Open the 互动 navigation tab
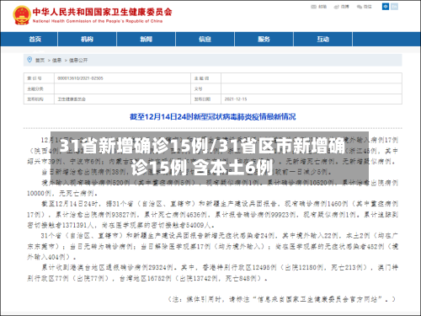This screenshot has width=421, height=316. 322,39
